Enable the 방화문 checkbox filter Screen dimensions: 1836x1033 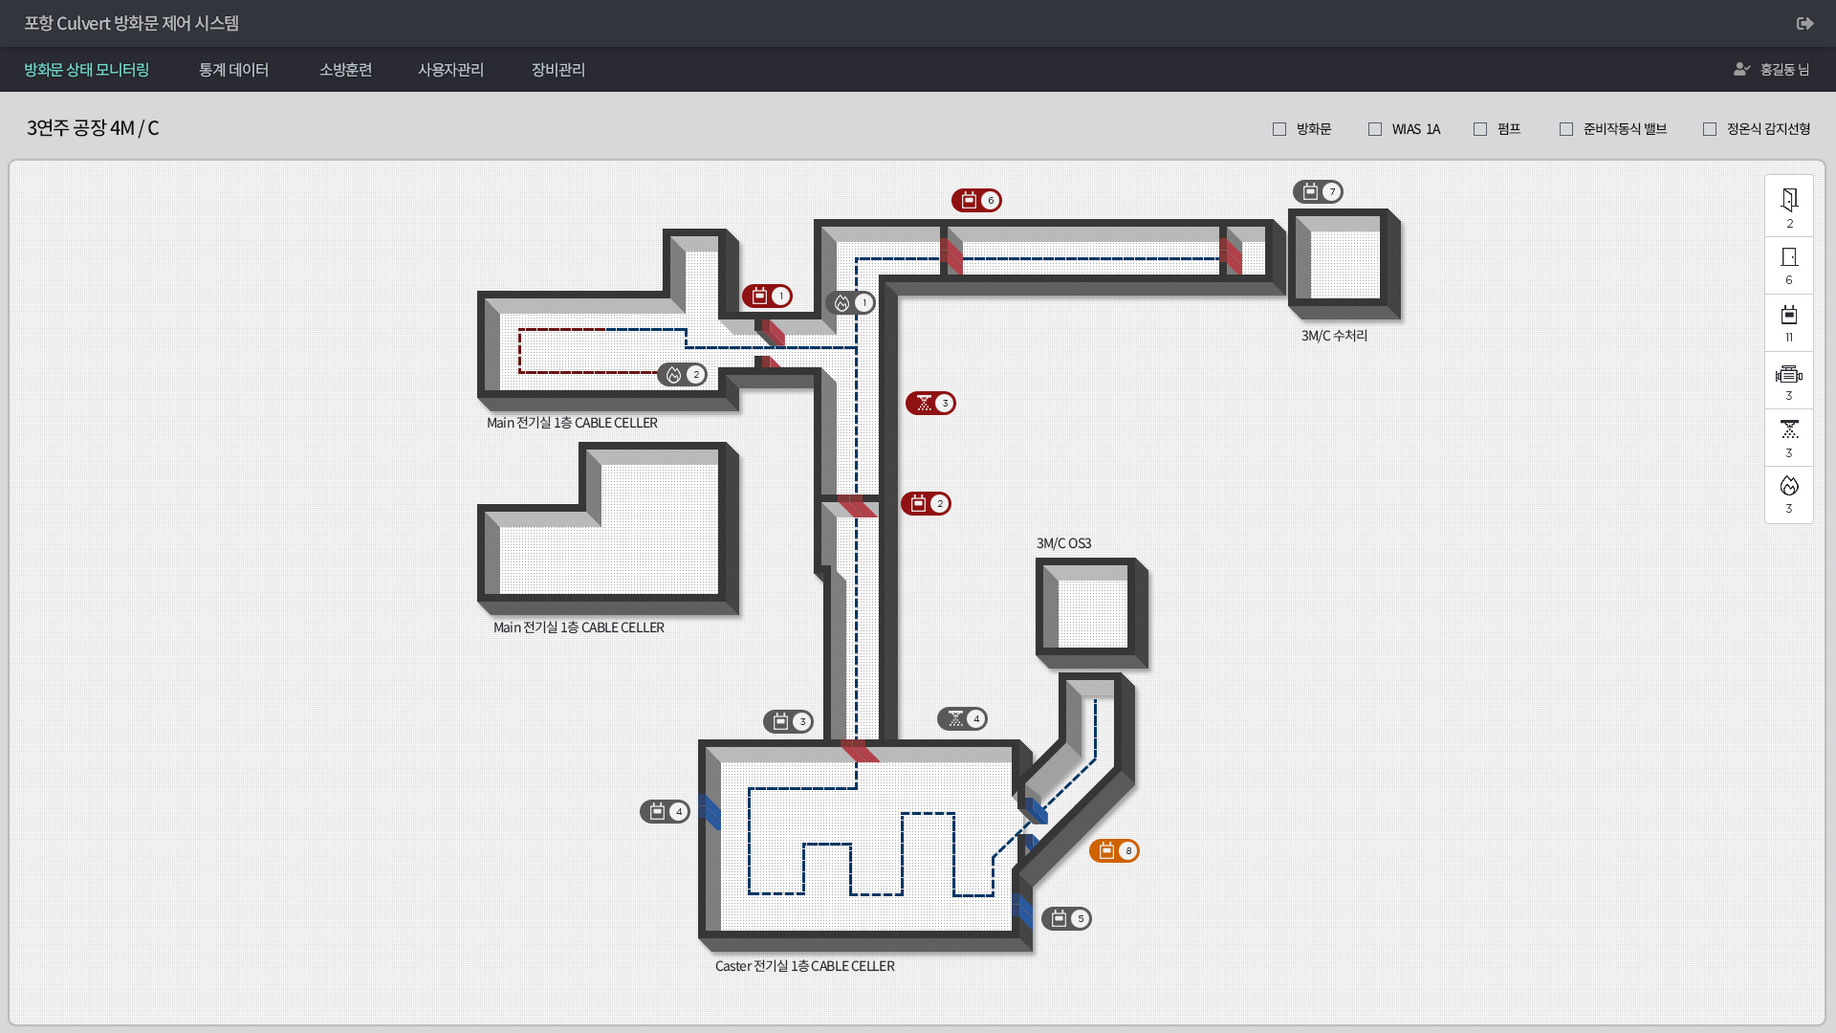[1279, 129]
